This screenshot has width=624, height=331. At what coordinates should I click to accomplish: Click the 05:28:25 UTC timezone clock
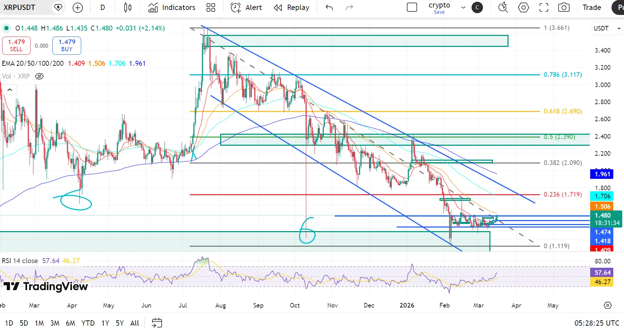point(597,323)
